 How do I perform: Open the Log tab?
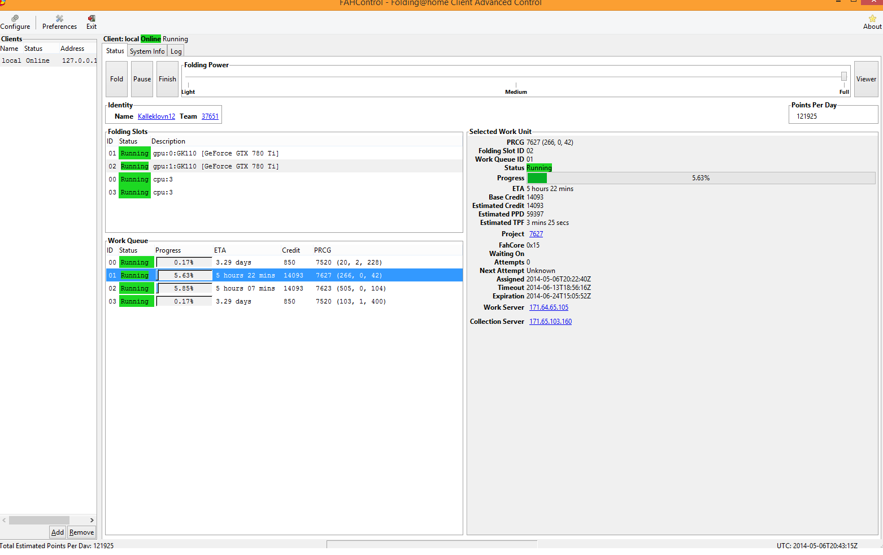point(176,51)
